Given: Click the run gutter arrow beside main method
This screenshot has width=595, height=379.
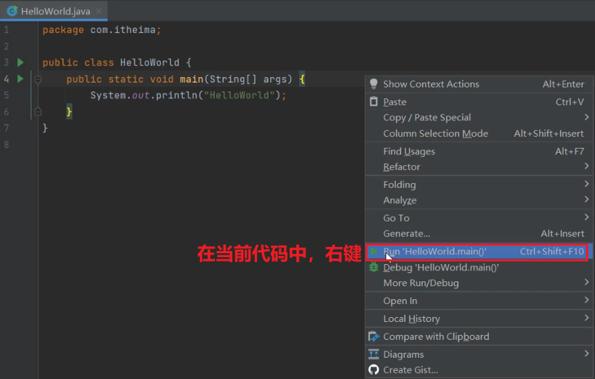Looking at the screenshot, I should [21, 78].
